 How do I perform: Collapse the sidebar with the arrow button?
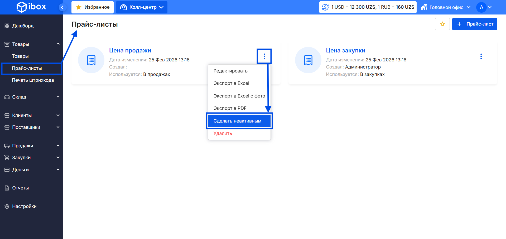click(x=62, y=7)
